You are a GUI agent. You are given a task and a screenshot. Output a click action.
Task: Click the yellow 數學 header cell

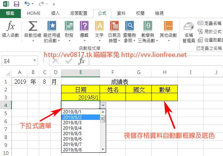point(165,90)
